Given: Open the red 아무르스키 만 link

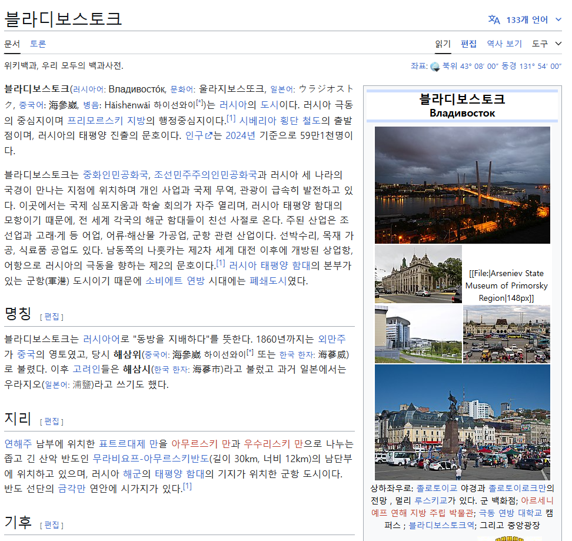Looking at the screenshot, I should (x=201, y=444).
